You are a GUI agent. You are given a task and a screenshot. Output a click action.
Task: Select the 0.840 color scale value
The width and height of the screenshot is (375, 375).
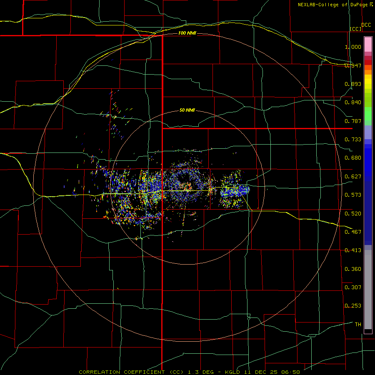[353, 102]
